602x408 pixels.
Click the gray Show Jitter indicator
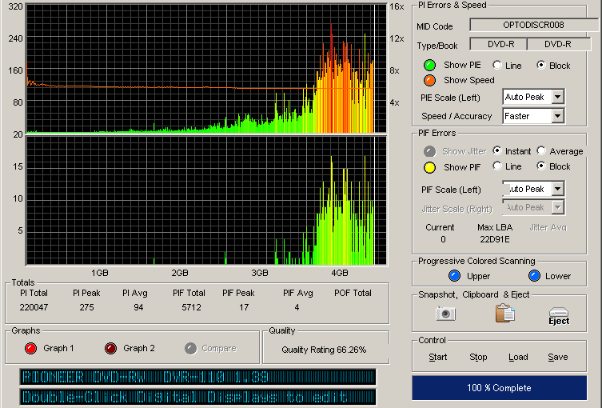tap(429, 151)
